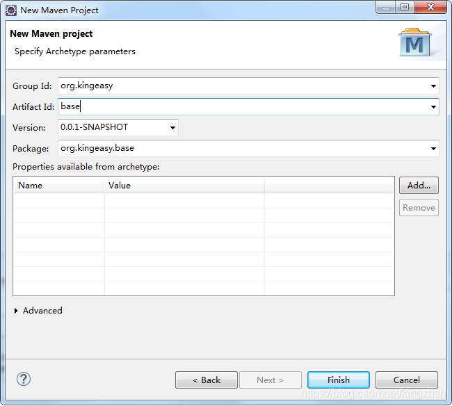The height and width of the screenshot is (406, 452).
Task: Close the New Maven Project dialog
Action: click(430, 8)
